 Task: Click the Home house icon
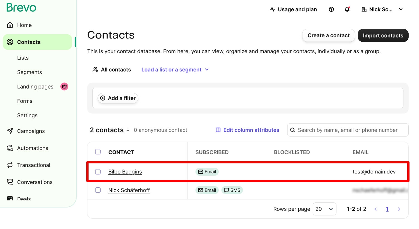click(10, 25)
